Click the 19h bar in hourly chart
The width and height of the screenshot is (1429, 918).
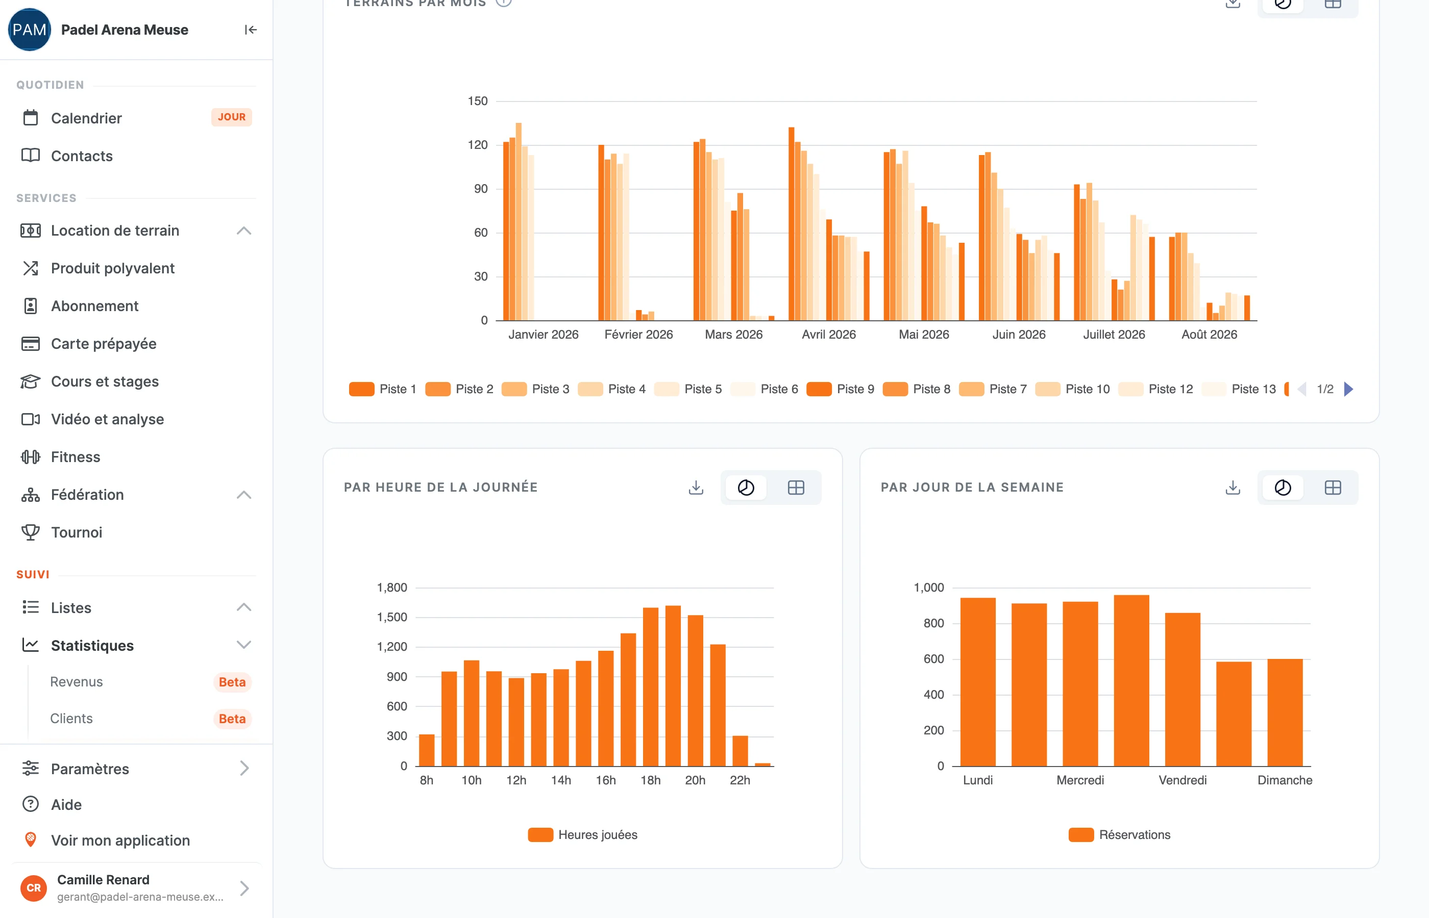(673, 685)
